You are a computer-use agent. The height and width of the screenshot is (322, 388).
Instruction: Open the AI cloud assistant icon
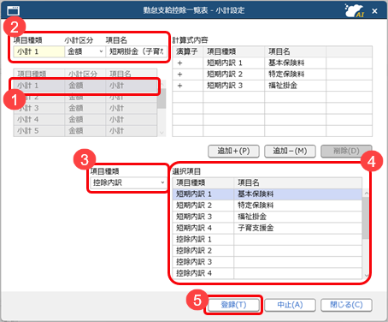pyautogui.click(x=355, y=11)
